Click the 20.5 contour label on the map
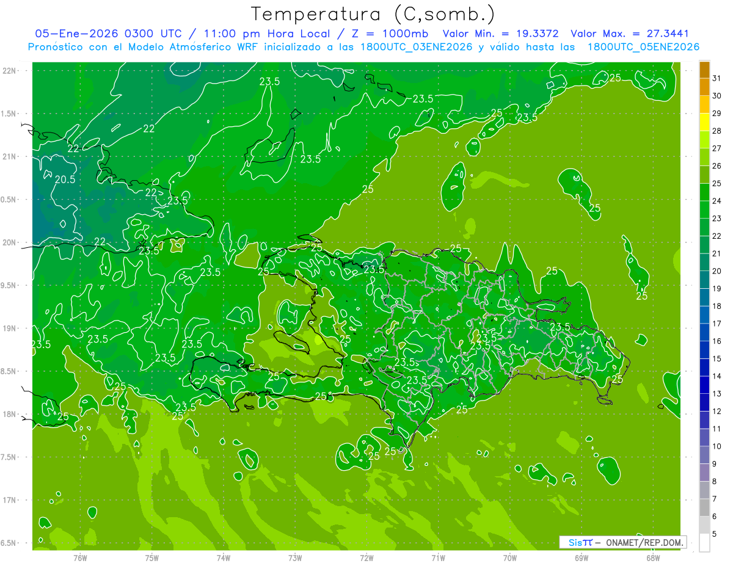 [65, 180]
